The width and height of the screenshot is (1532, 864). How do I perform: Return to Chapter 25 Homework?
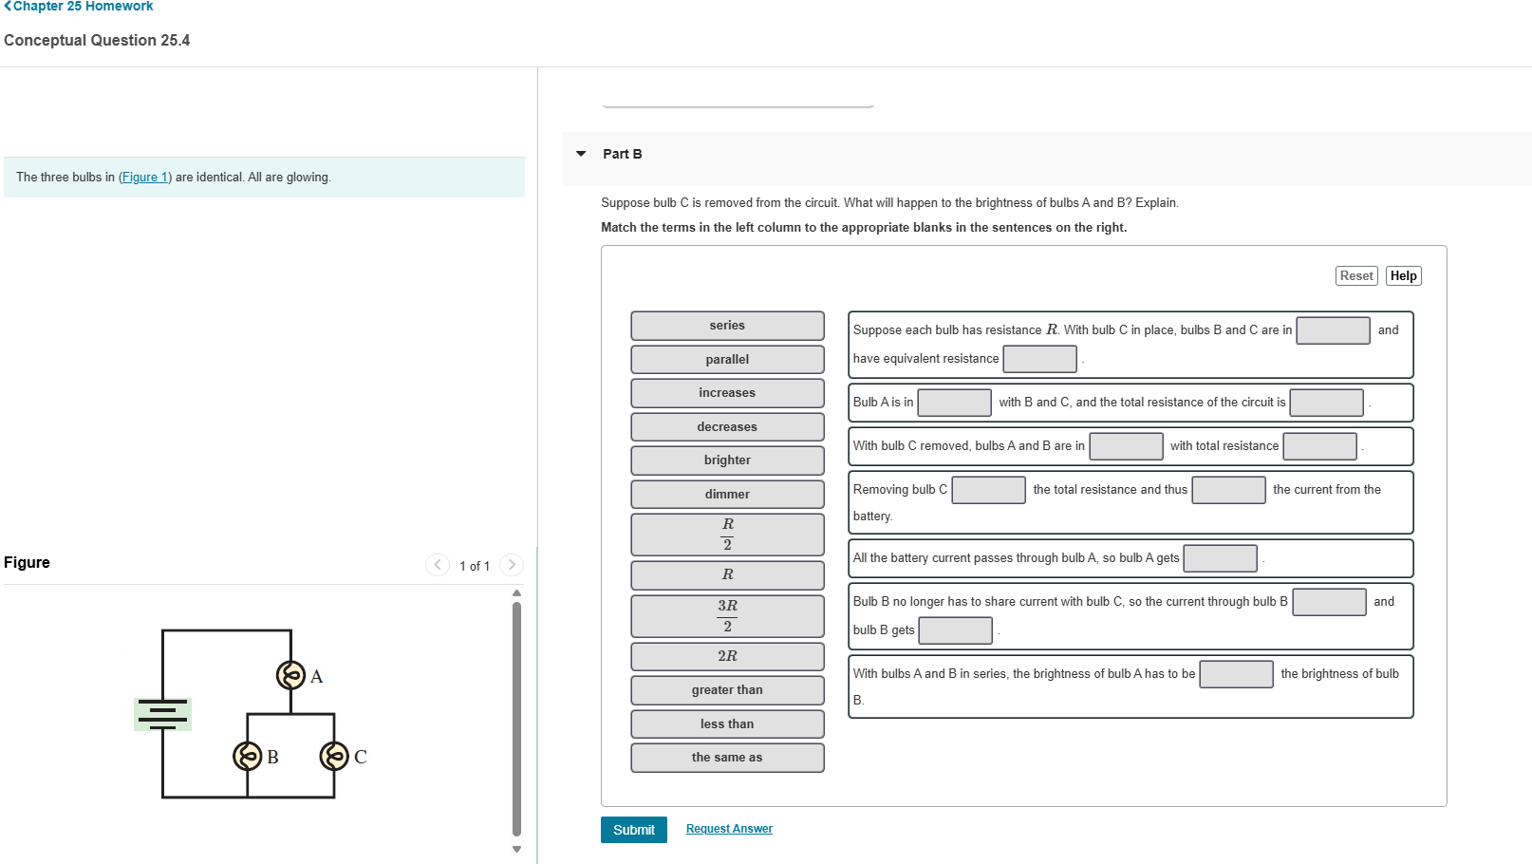click(80, 7)
